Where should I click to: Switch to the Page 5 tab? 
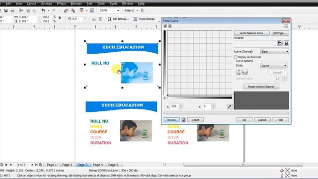[113, 165]
